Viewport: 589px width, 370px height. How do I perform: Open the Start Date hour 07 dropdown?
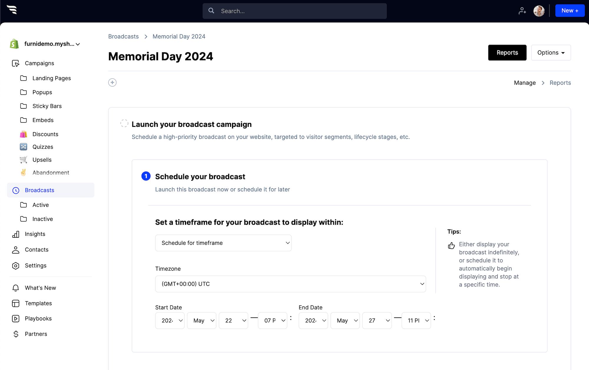pyautogui.click(x=272, y=321)
